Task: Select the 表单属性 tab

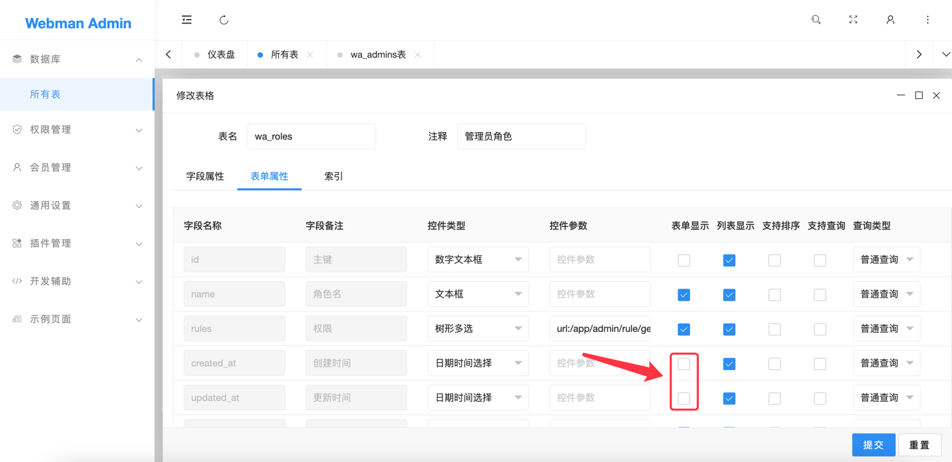Action: (269, 176)
